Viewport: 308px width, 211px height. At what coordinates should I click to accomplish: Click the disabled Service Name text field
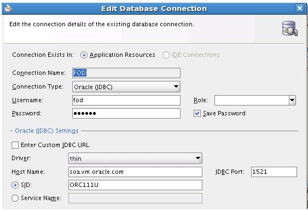coord(135,198)
